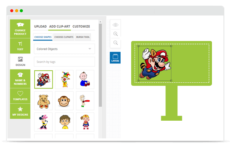Open the Templates section
This screenshot has width=233, height=147.
pyautogui.click(x=20, y=96)
